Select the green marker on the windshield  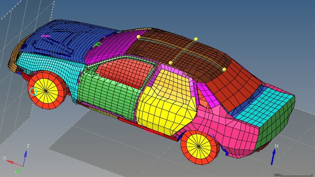coord(97,44)
